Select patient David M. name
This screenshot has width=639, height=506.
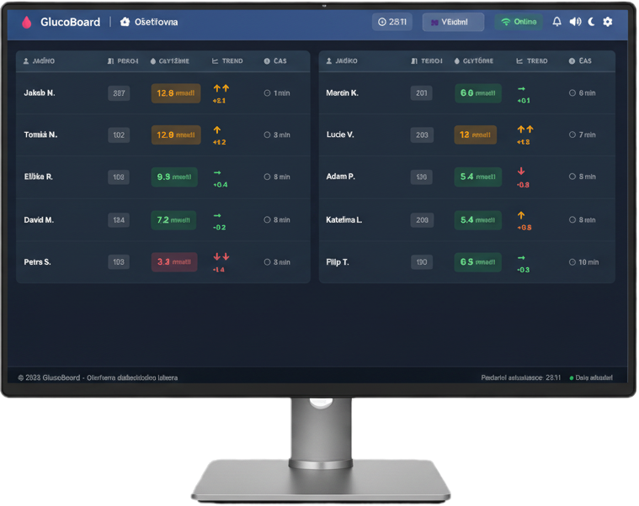click(x=39, y=220)
